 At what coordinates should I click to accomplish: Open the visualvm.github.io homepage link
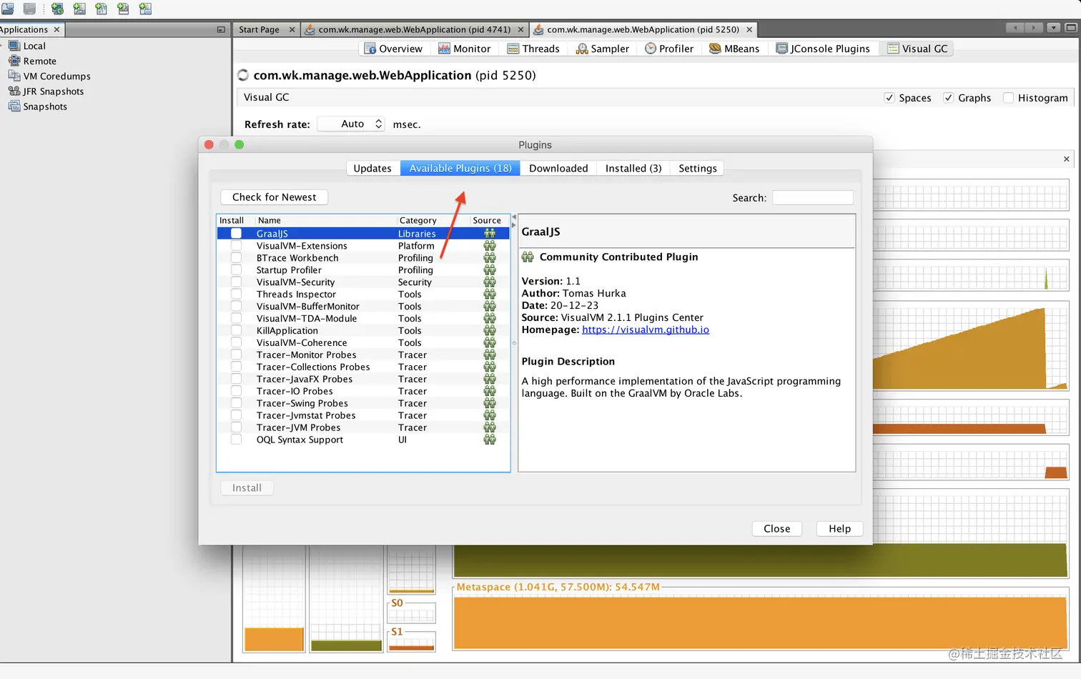tap(646, 329)
